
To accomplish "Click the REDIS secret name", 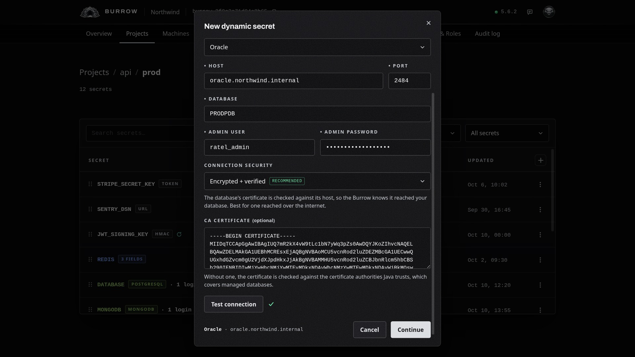I will 106,259.
